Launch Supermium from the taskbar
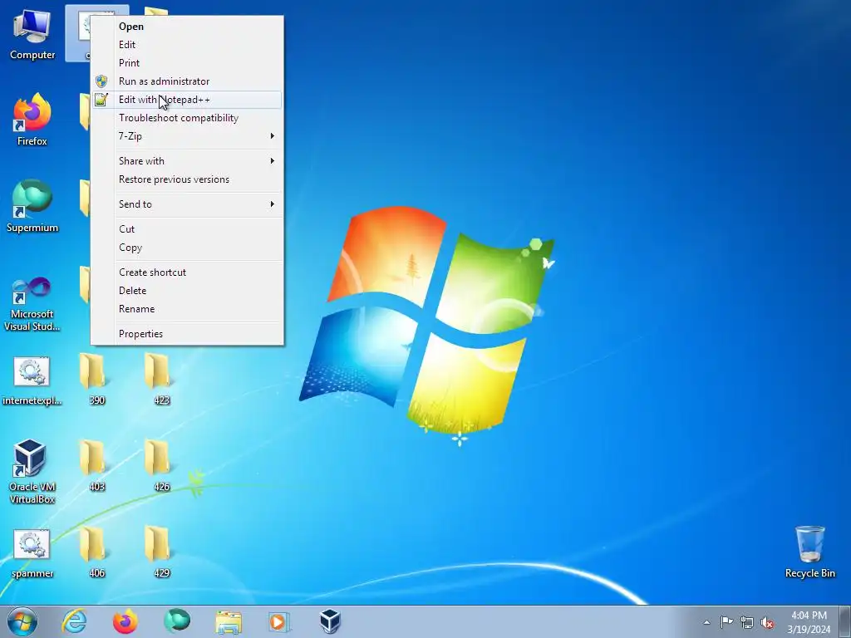Screen dimensions: 851x638 (177, 621)
